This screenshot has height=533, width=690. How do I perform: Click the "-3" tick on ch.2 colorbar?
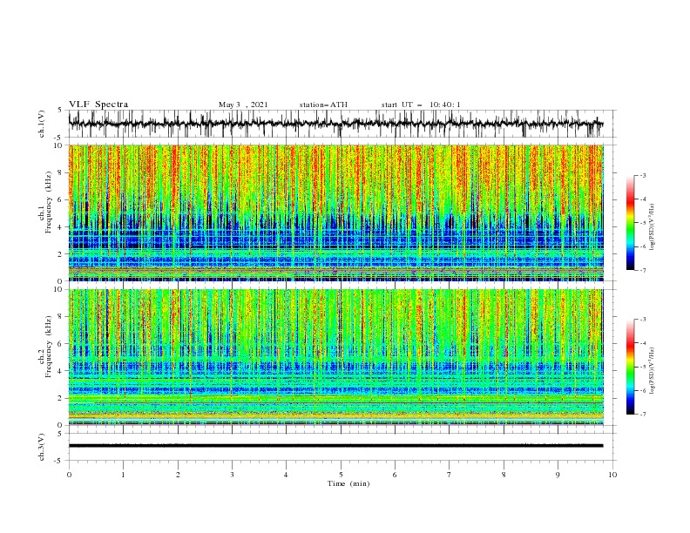click(643, 320)
